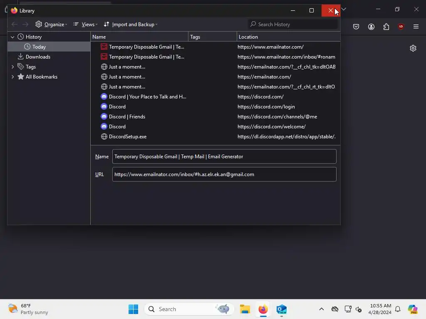Click the Search History field

292,25
